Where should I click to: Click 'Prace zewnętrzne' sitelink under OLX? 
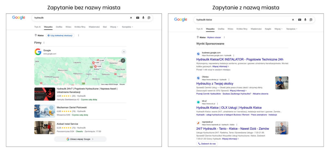click(259, 114)
